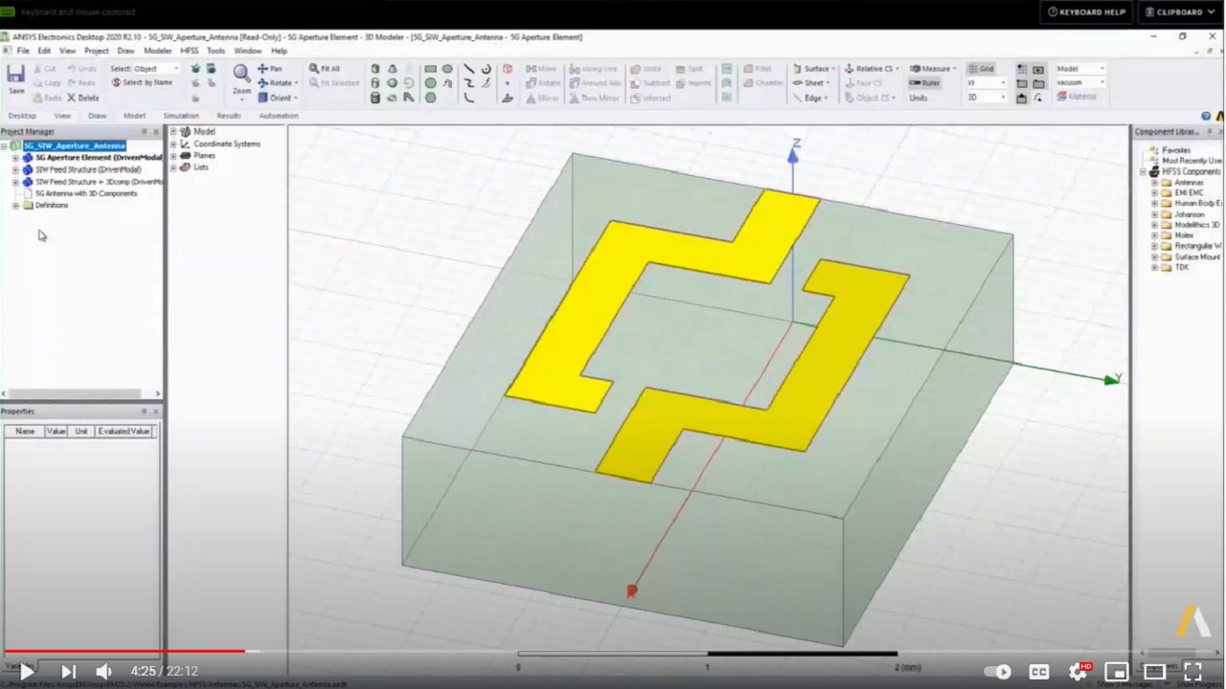The image size is (1226, 689).
Task: Click the Measure tool
Action: click(x=931, y=69)
